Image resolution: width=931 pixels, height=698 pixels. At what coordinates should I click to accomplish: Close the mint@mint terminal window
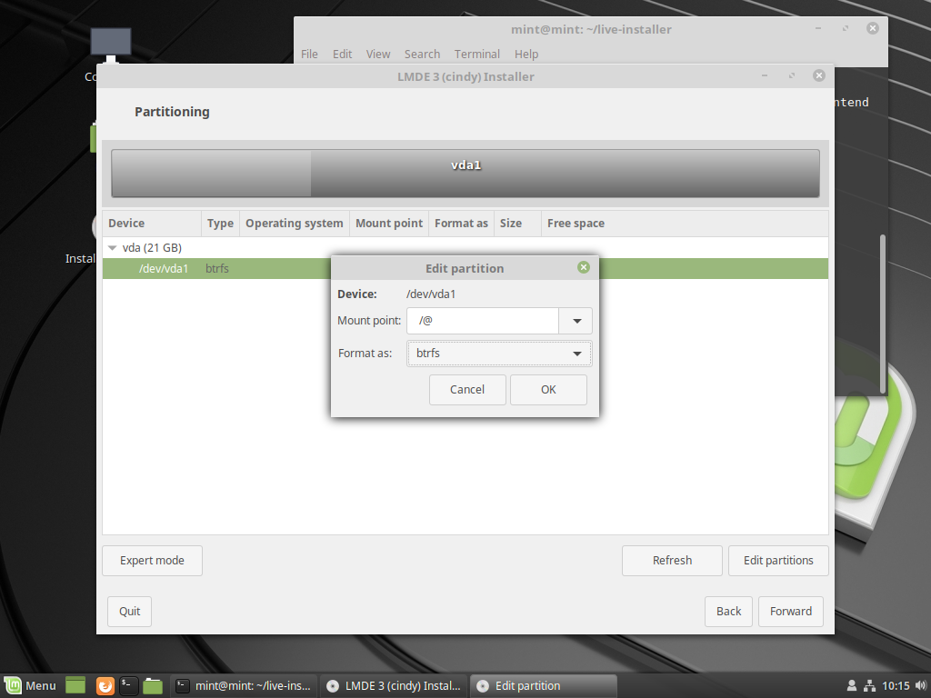(x=872, y=28)
